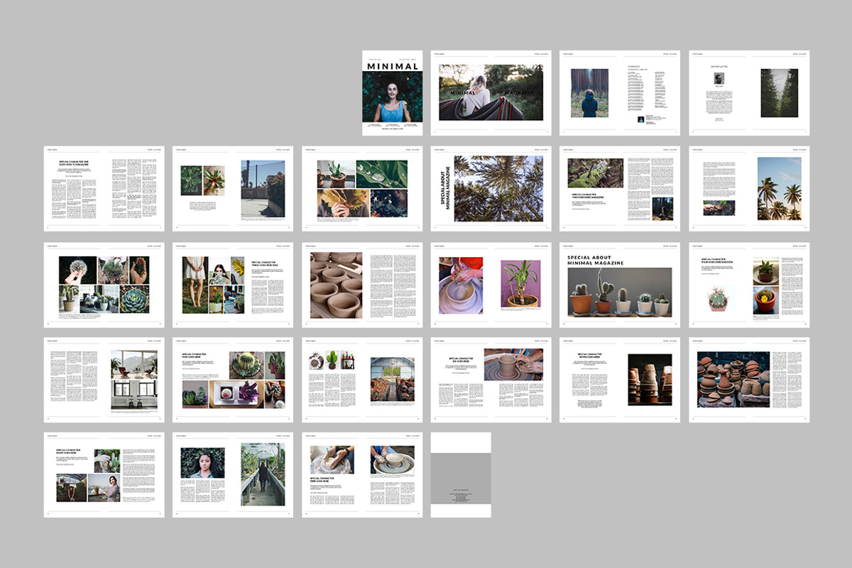Screen dimensions: 852x568
Task: Open the tree canopy Special About spread
Action: [x=491, y=188]
